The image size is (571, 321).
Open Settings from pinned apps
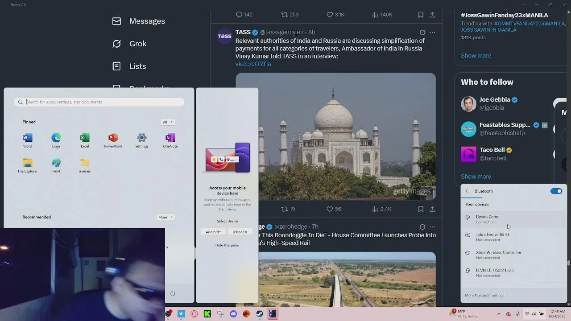[142, 140]
